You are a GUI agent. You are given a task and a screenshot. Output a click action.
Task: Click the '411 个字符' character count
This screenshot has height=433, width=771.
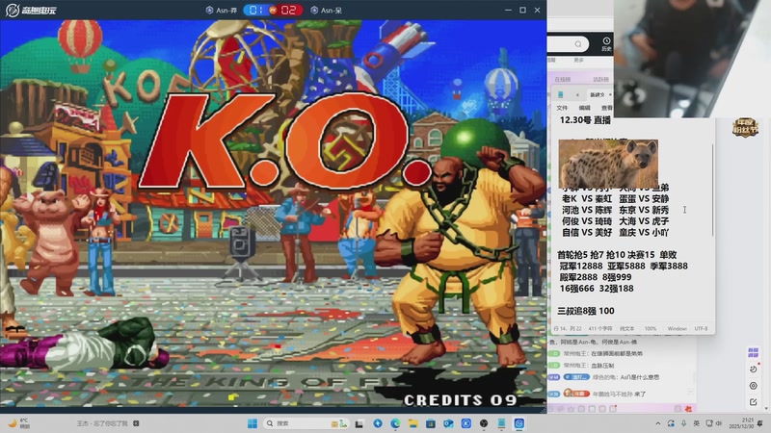[600, 328]
